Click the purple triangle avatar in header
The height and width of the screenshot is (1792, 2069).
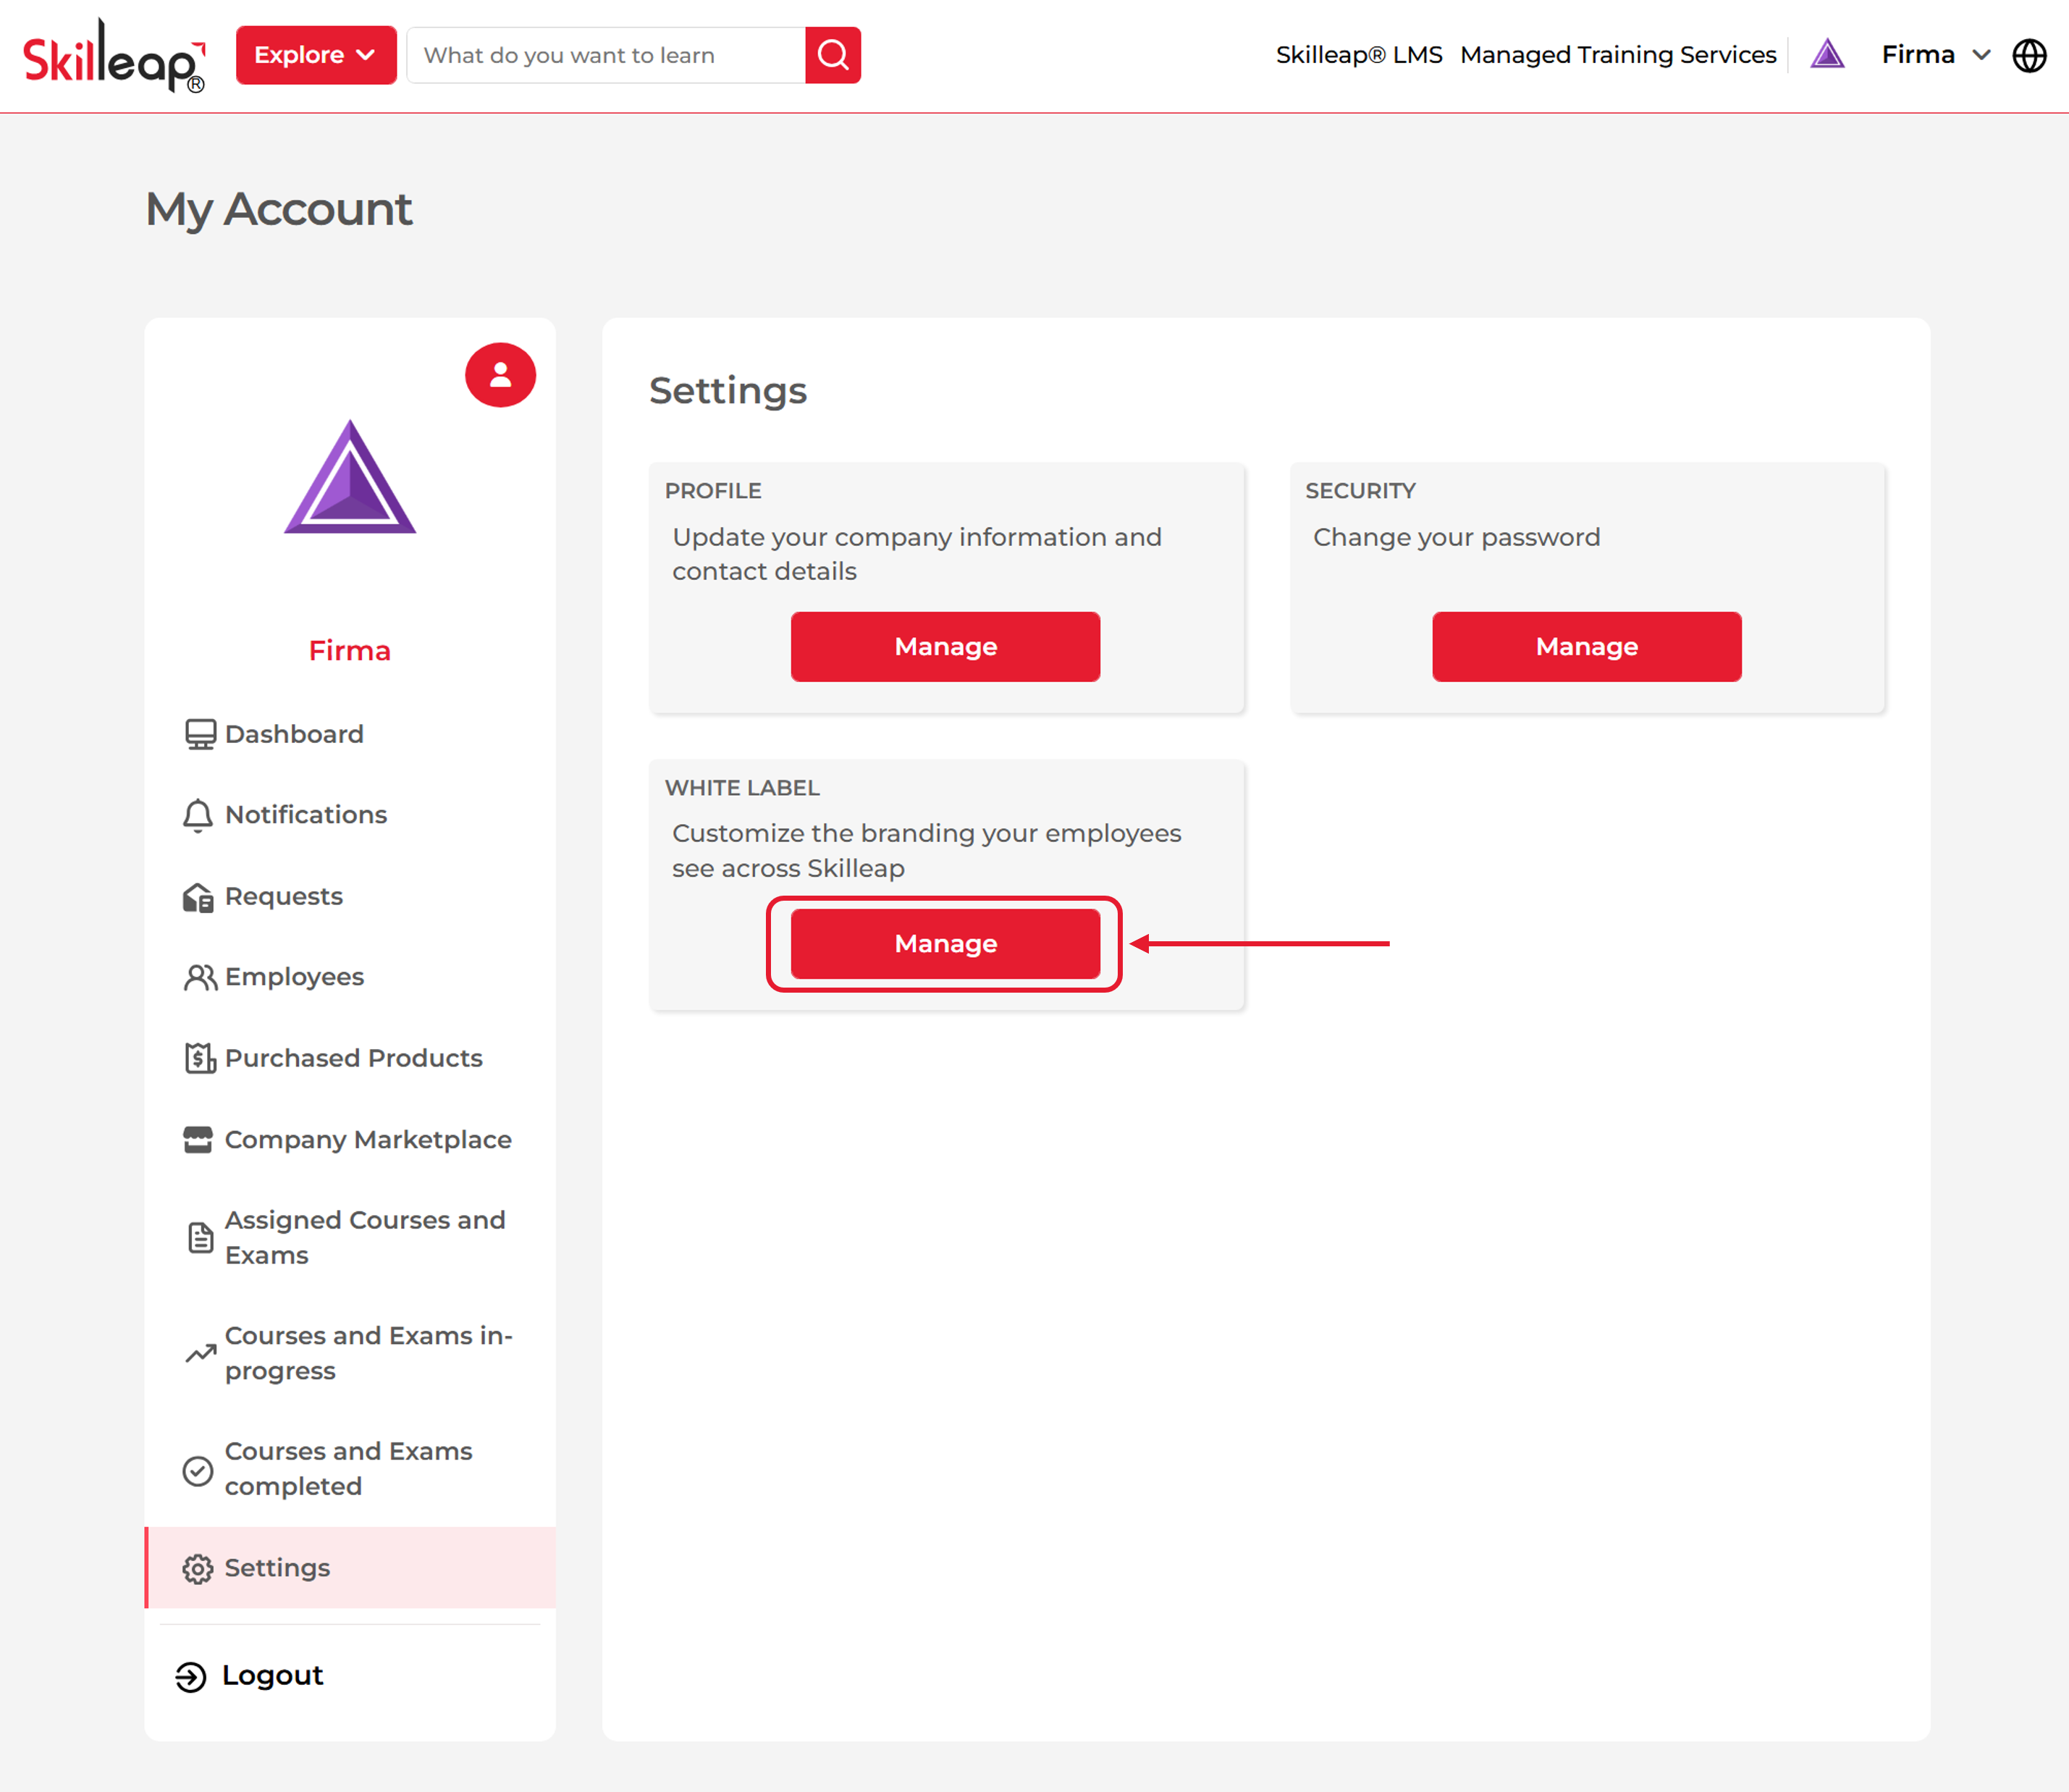(1827, 54)
